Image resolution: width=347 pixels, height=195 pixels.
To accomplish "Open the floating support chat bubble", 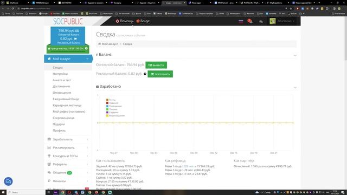I will (9, 181).
